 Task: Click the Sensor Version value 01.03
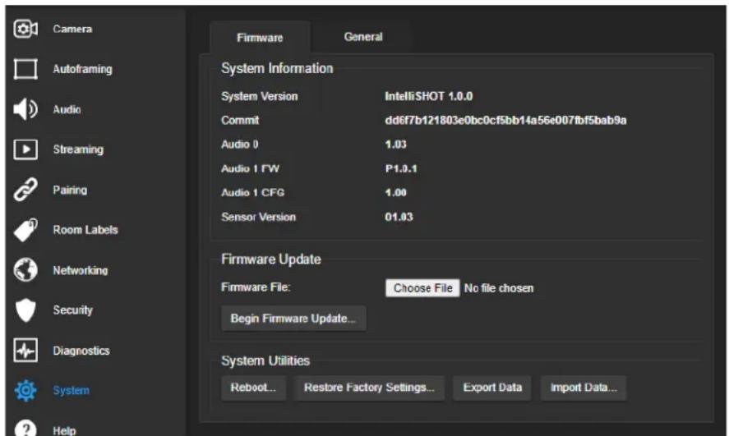pos(399,217)
